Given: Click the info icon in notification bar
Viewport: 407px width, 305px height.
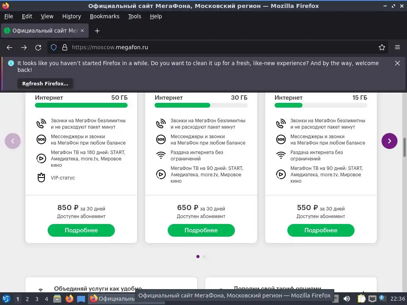Looking at the screenshot, I should 11,63.
